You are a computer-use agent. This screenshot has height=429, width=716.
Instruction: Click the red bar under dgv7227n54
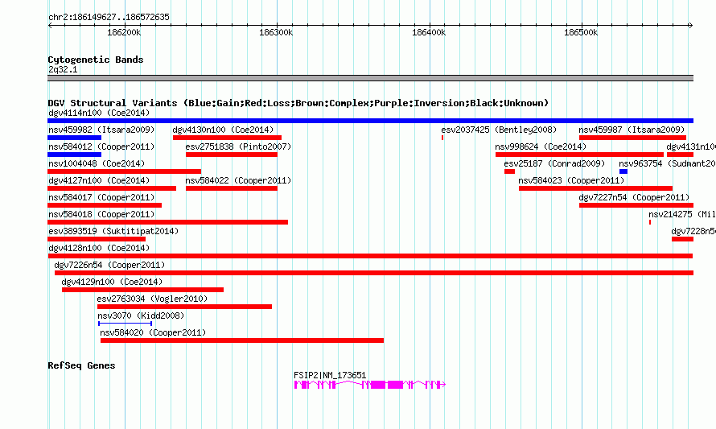coord(636,205)
